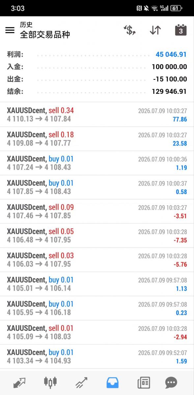Expand the sell 0.09 trade losing 3.51
Screen dimensions: 194x395
coord(97,211)
